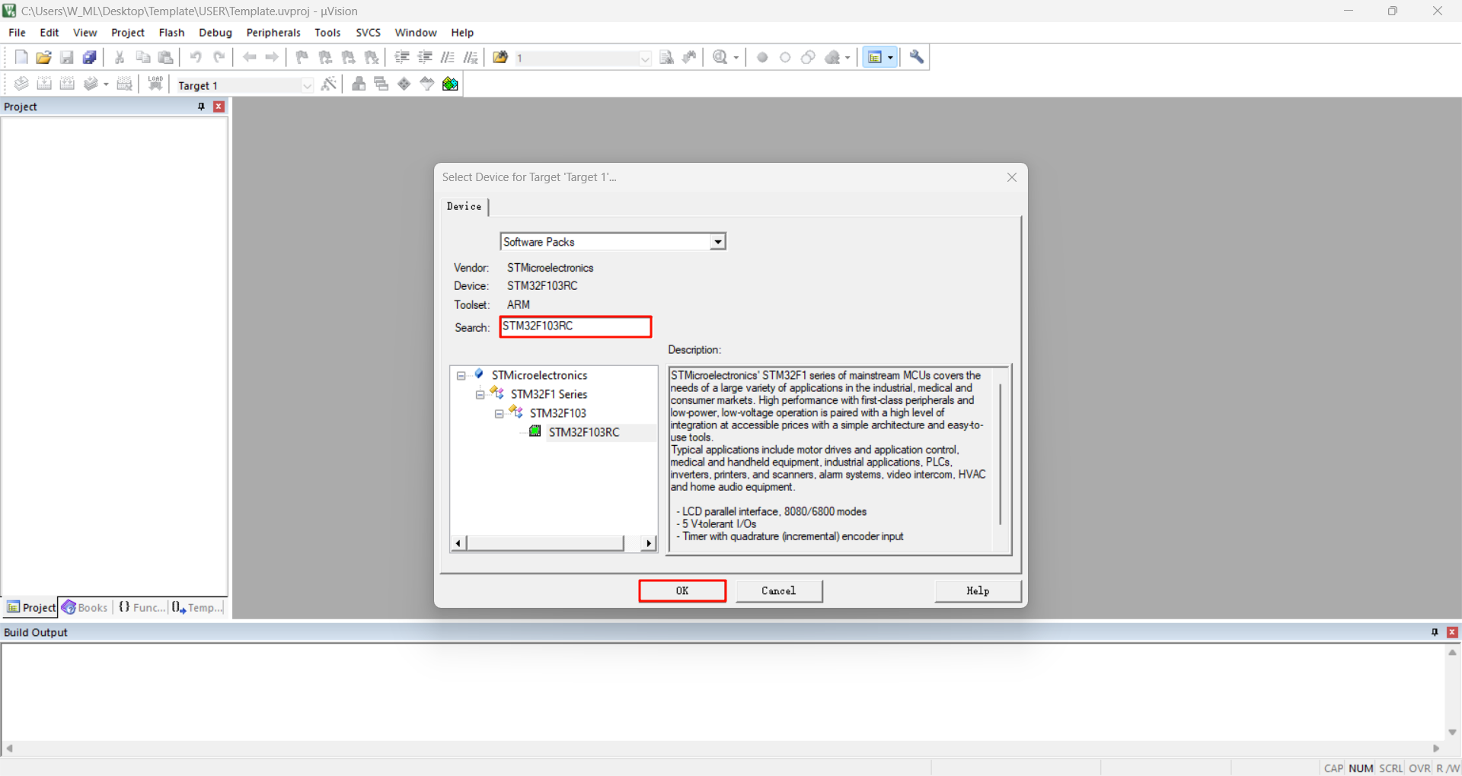
Task: Click the Options for Target magic wand icon
Action: click(329, 84)
